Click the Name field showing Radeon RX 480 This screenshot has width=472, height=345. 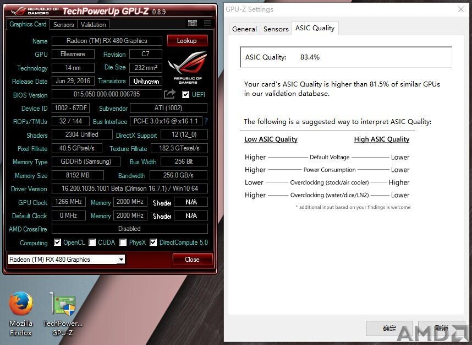click(x=107, y=41)
